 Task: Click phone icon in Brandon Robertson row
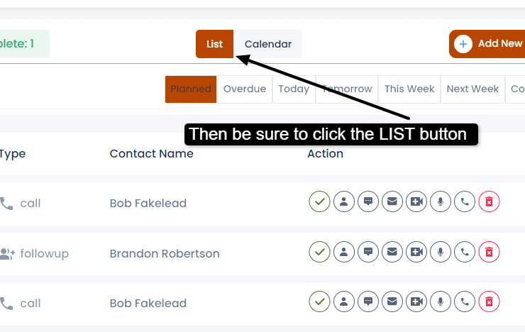click(465, 253)
